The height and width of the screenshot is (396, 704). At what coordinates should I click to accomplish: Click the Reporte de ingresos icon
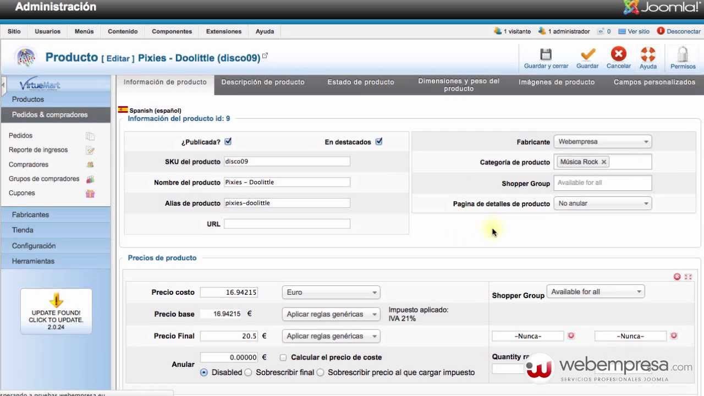(x=90, y=150)
